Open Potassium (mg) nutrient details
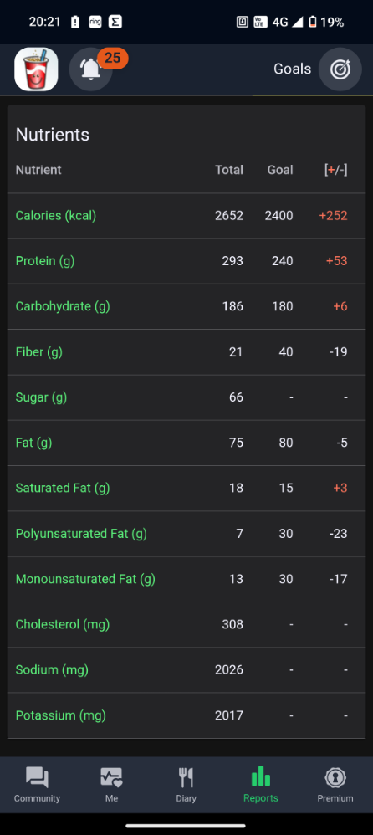Viewport: 373px width, 835px height. 186,715
